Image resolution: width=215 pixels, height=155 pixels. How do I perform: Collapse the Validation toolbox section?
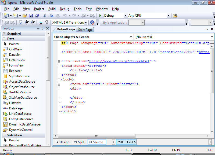[x=4, y=135]
